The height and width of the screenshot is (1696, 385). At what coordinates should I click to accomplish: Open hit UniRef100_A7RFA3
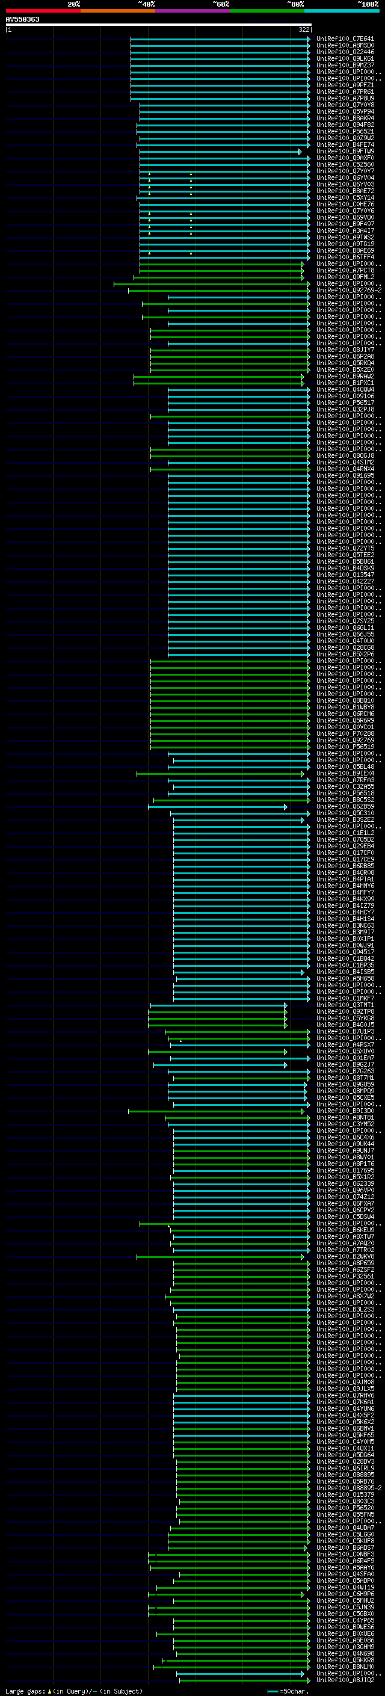pyautogui.click(x=345, y=780)
